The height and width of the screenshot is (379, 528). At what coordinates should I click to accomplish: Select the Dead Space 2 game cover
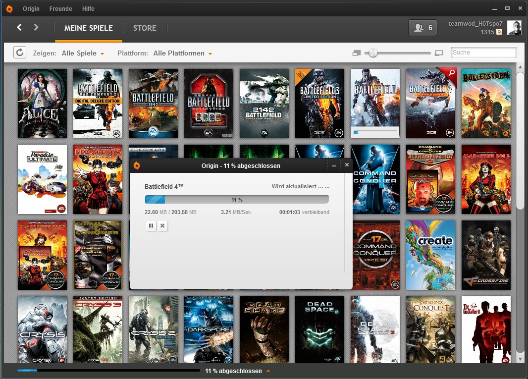click(x=319, y=330)
